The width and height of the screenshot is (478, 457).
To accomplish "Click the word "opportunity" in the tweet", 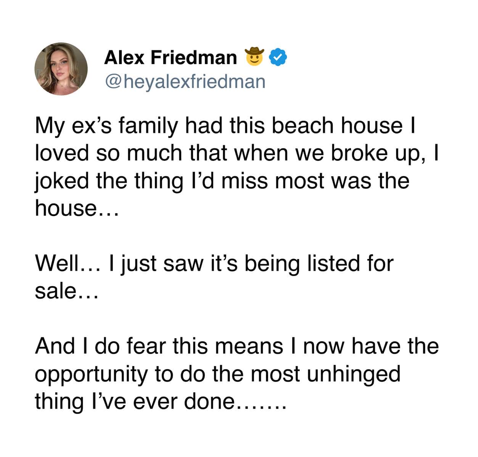I will 91,374.
